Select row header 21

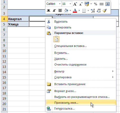pyautogui.click(x=4, y=109)
